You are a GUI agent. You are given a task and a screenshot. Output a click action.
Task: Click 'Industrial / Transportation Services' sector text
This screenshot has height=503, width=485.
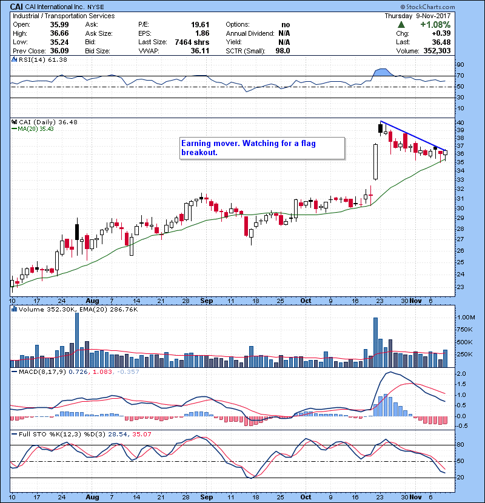tap(64, 16)
